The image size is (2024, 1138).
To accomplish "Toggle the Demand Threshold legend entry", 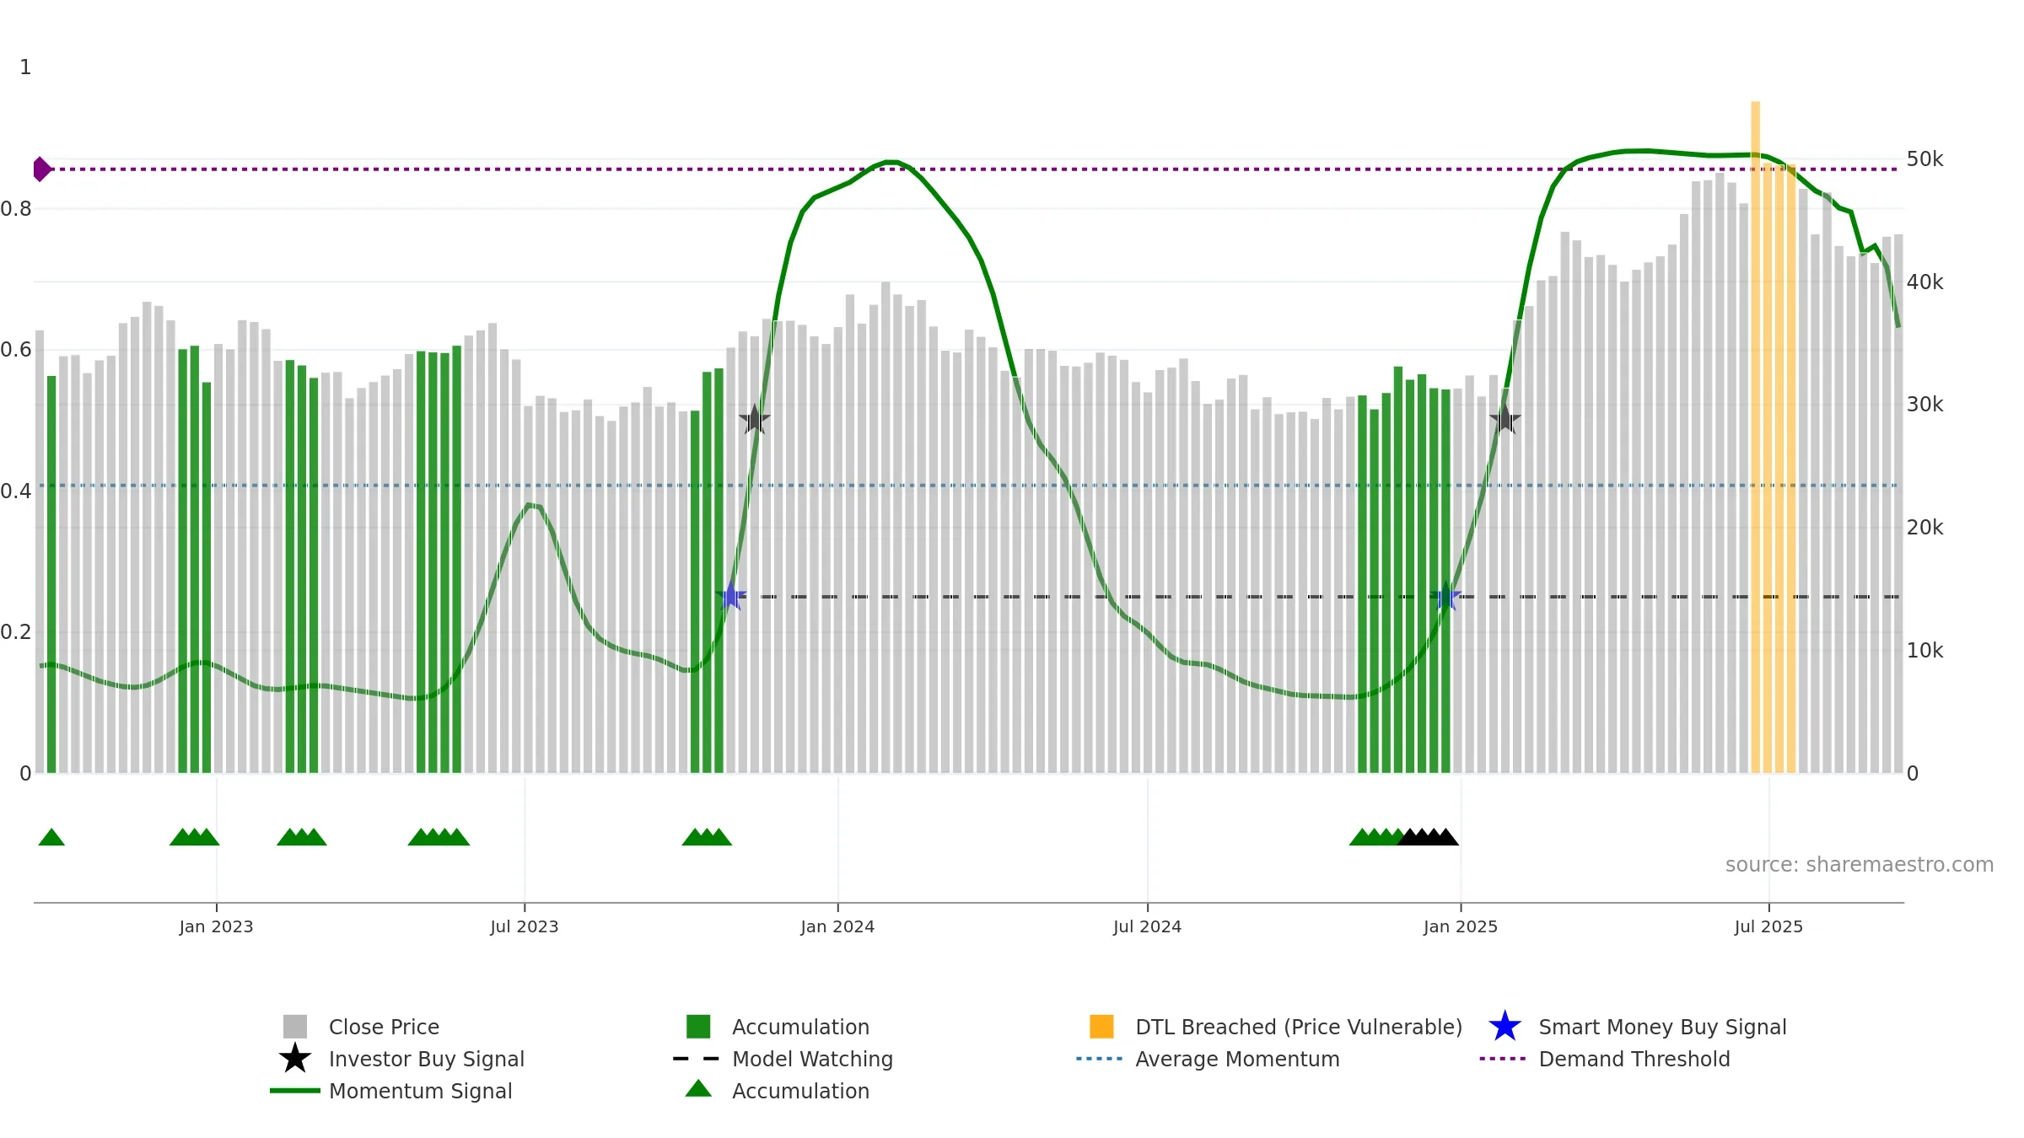I will (x=1605, y=1058).
